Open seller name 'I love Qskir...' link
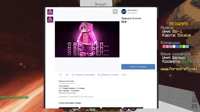This screenshot has height=112, width=200. tap(133, 10)
